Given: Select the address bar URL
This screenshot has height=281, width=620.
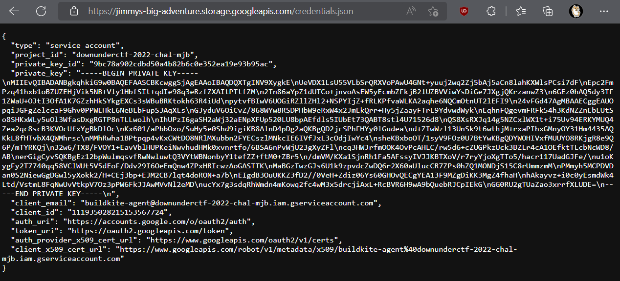Looking at the screenshot, I should tap(221, 11).
